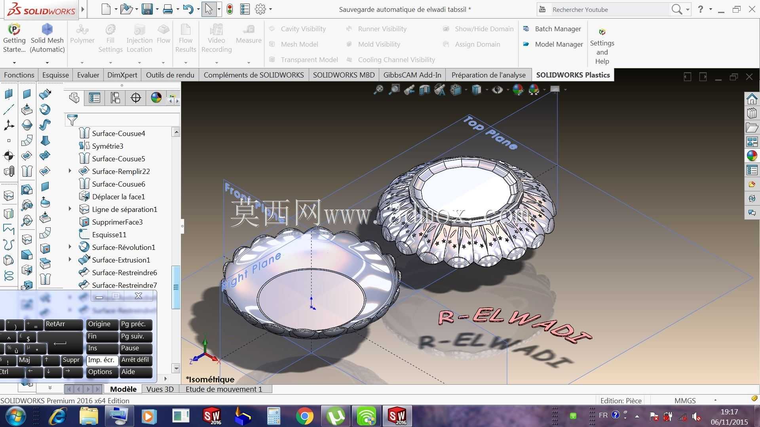Click Zoom to Area magnifier icon
This screenshot has height=427, width=760.
click(x=394, y=90)
